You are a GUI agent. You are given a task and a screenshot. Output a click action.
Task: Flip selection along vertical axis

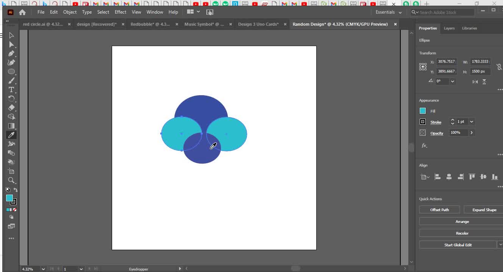[484, 82]
